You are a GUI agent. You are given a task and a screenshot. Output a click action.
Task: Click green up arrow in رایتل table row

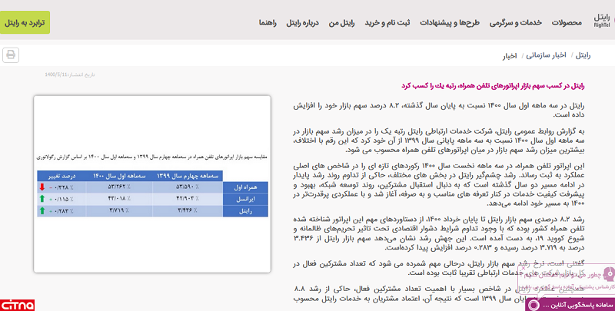[x=42, y=210]
